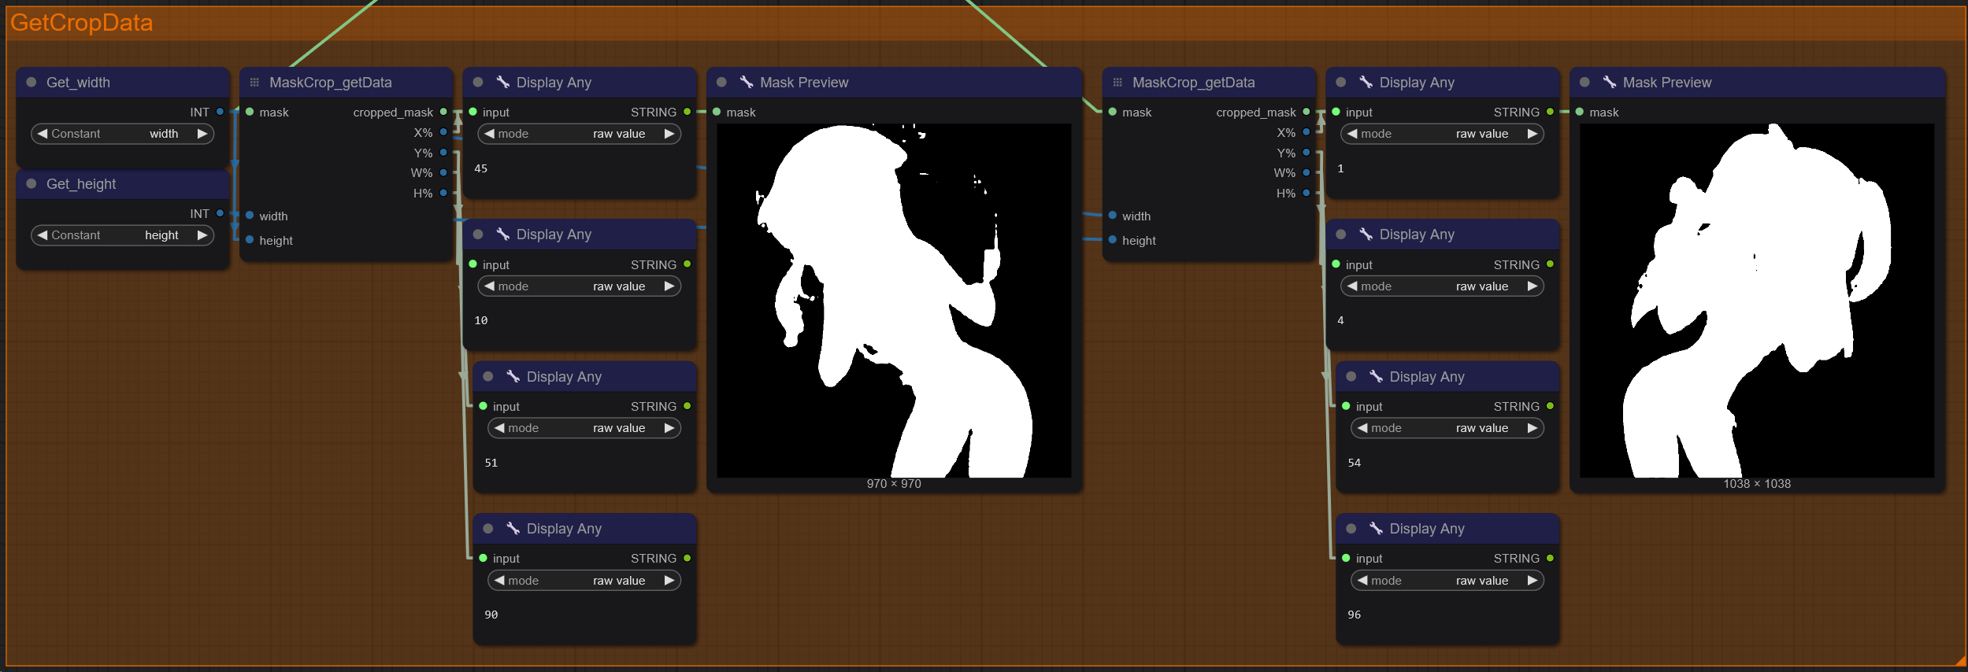Collapse the Get_width node via its title dot

[x=32, y=82]
